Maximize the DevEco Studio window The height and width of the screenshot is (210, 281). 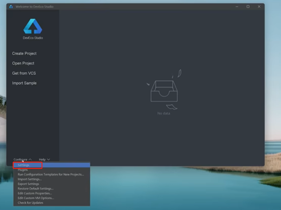(248, 7)
